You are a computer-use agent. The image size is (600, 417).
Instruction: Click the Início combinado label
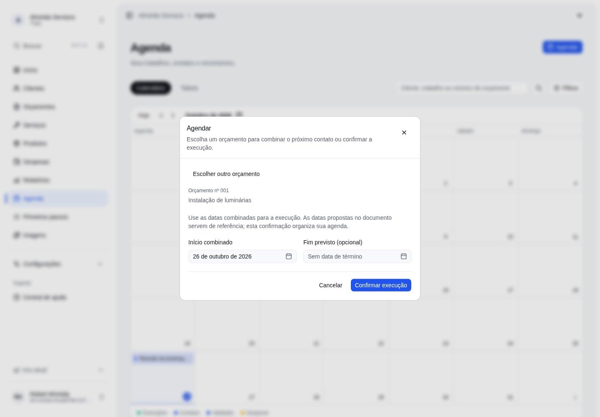coord(210,242)
